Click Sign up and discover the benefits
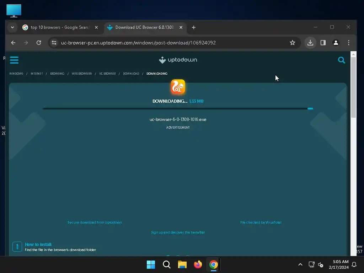364x273 pixels. pos(178,232)
